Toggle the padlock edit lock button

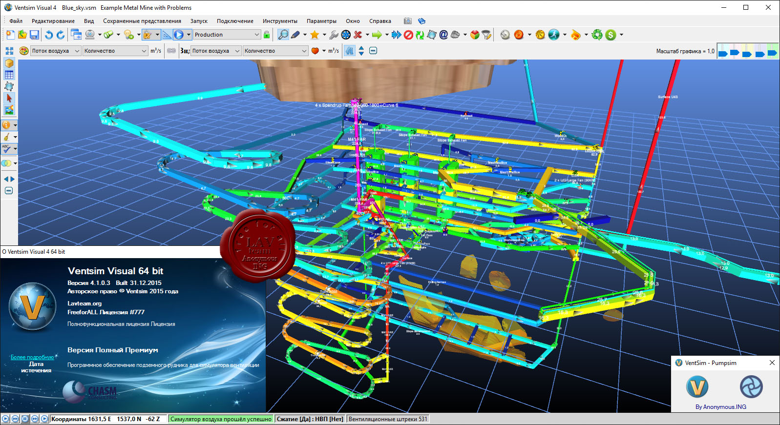pyautogui.click(x=148, y=35)
